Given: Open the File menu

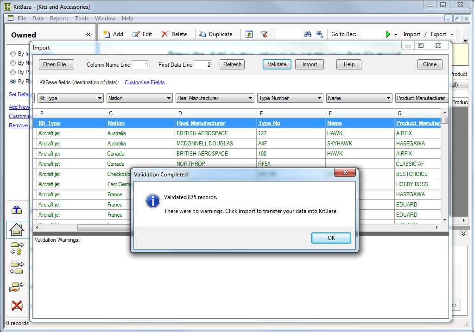Looking at the screenshot, I should (x=22, y=19).
